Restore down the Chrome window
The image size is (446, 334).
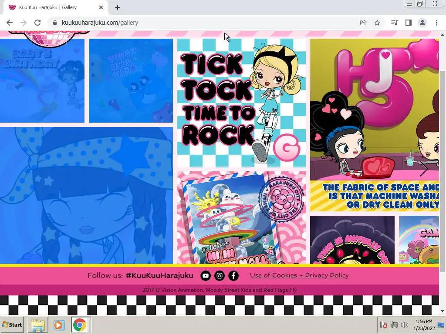click(x=420, y=4)
